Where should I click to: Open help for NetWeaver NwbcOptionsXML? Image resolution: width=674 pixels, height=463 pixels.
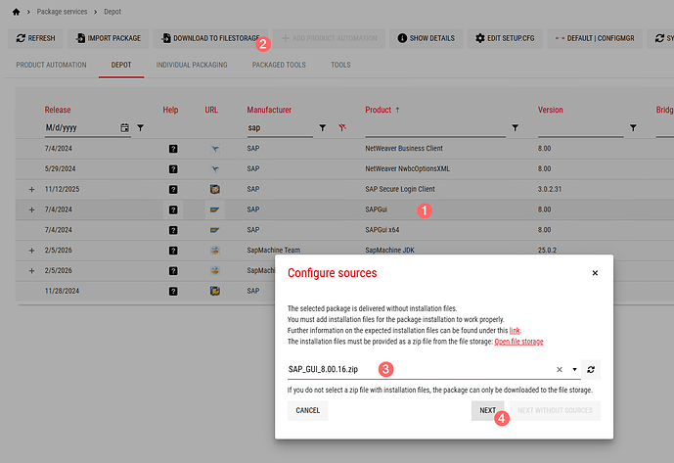click(173, 169)
